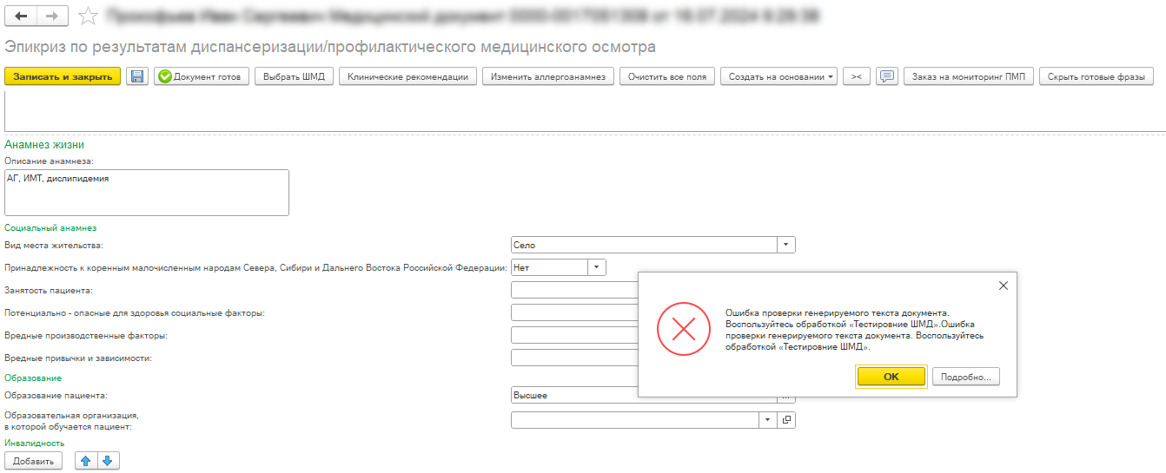Move disability row down with blue arrow

coord(108,461)
